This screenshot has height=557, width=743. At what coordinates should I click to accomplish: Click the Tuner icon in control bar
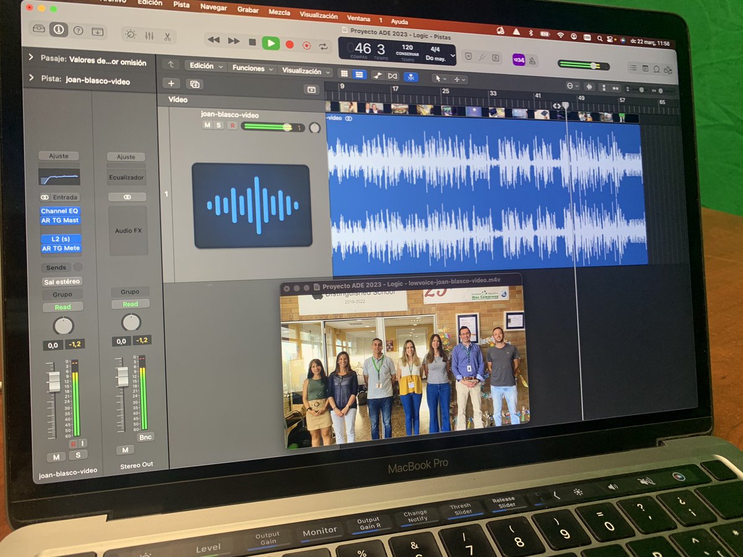tap(482, 56)
